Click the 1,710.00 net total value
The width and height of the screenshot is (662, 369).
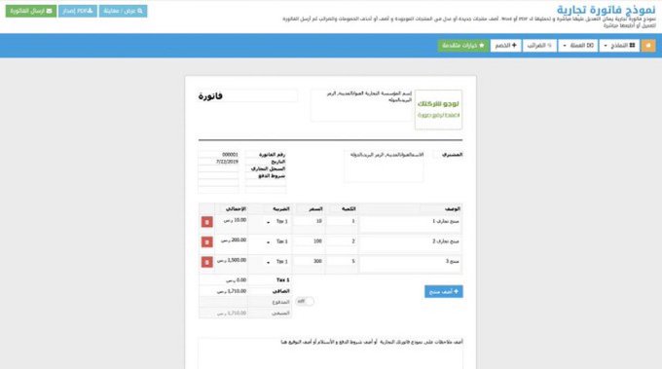[232, 291]
